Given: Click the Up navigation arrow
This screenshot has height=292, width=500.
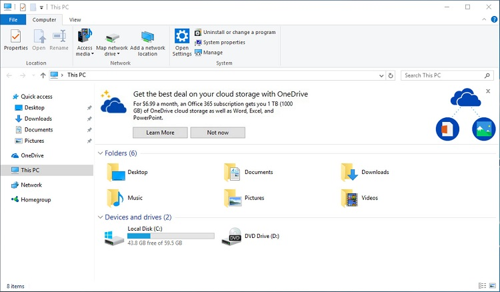Looking at the screenshot, I should pos(43,75).
